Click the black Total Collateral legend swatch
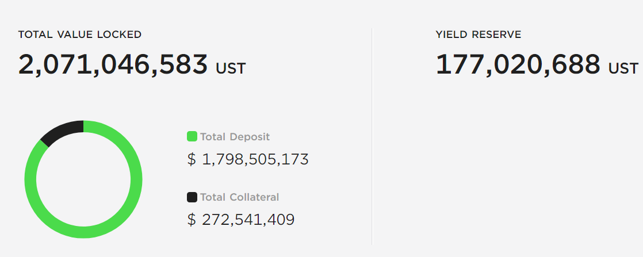This screenshot has height=257, width=643. pos(192,197)
